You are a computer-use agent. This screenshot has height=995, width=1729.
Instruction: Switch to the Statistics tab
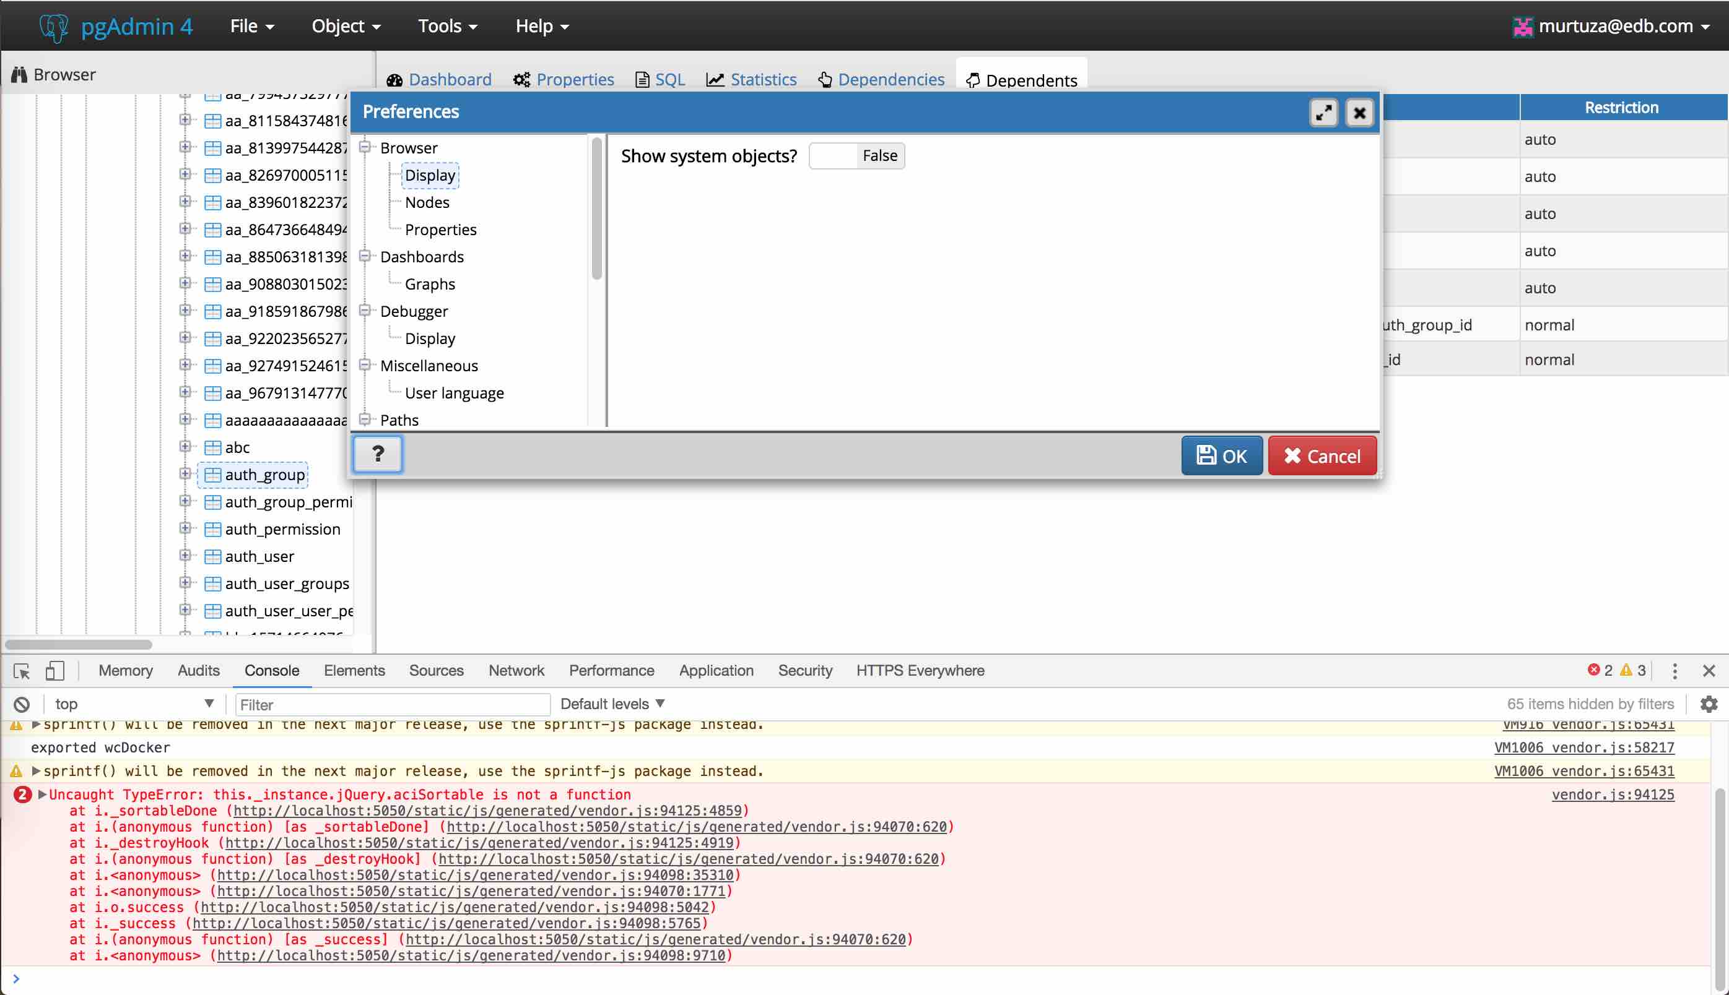pyautogui.click(x=752, y=80)
